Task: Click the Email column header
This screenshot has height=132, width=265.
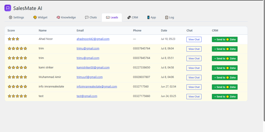Action: click(x=80, y=31)
